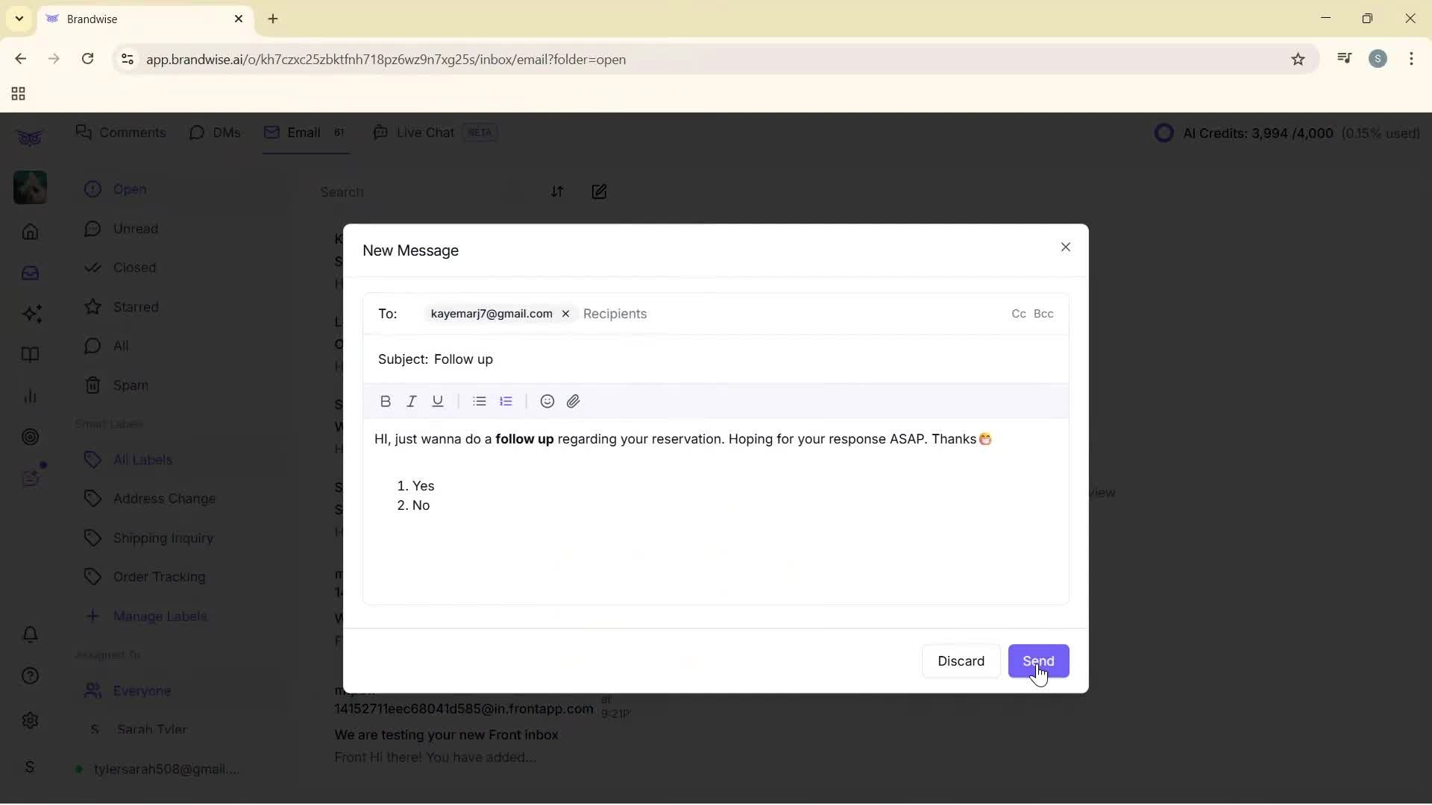The height and width of the screenshot is (805, 1432).
Task: Select the bold formatting icon
Action: click(386, 401)
